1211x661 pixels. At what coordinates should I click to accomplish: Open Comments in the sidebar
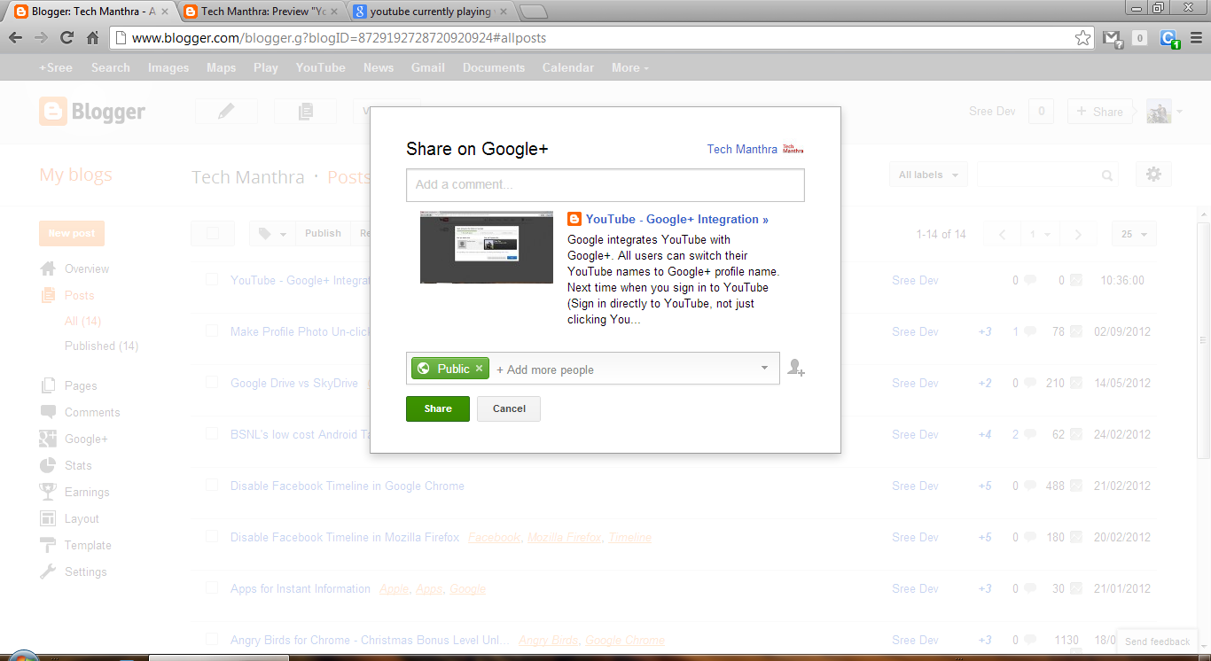coord(92,412)
